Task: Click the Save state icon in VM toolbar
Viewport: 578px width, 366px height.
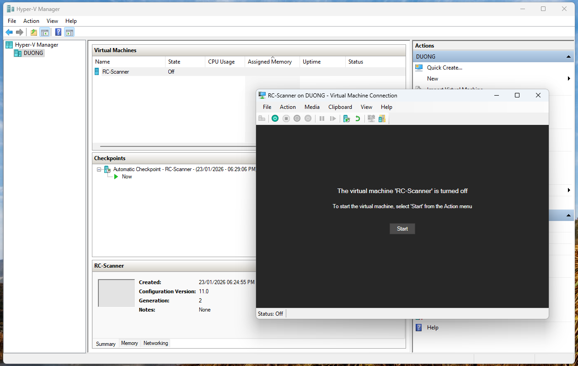Action: [x=308, y=118]
